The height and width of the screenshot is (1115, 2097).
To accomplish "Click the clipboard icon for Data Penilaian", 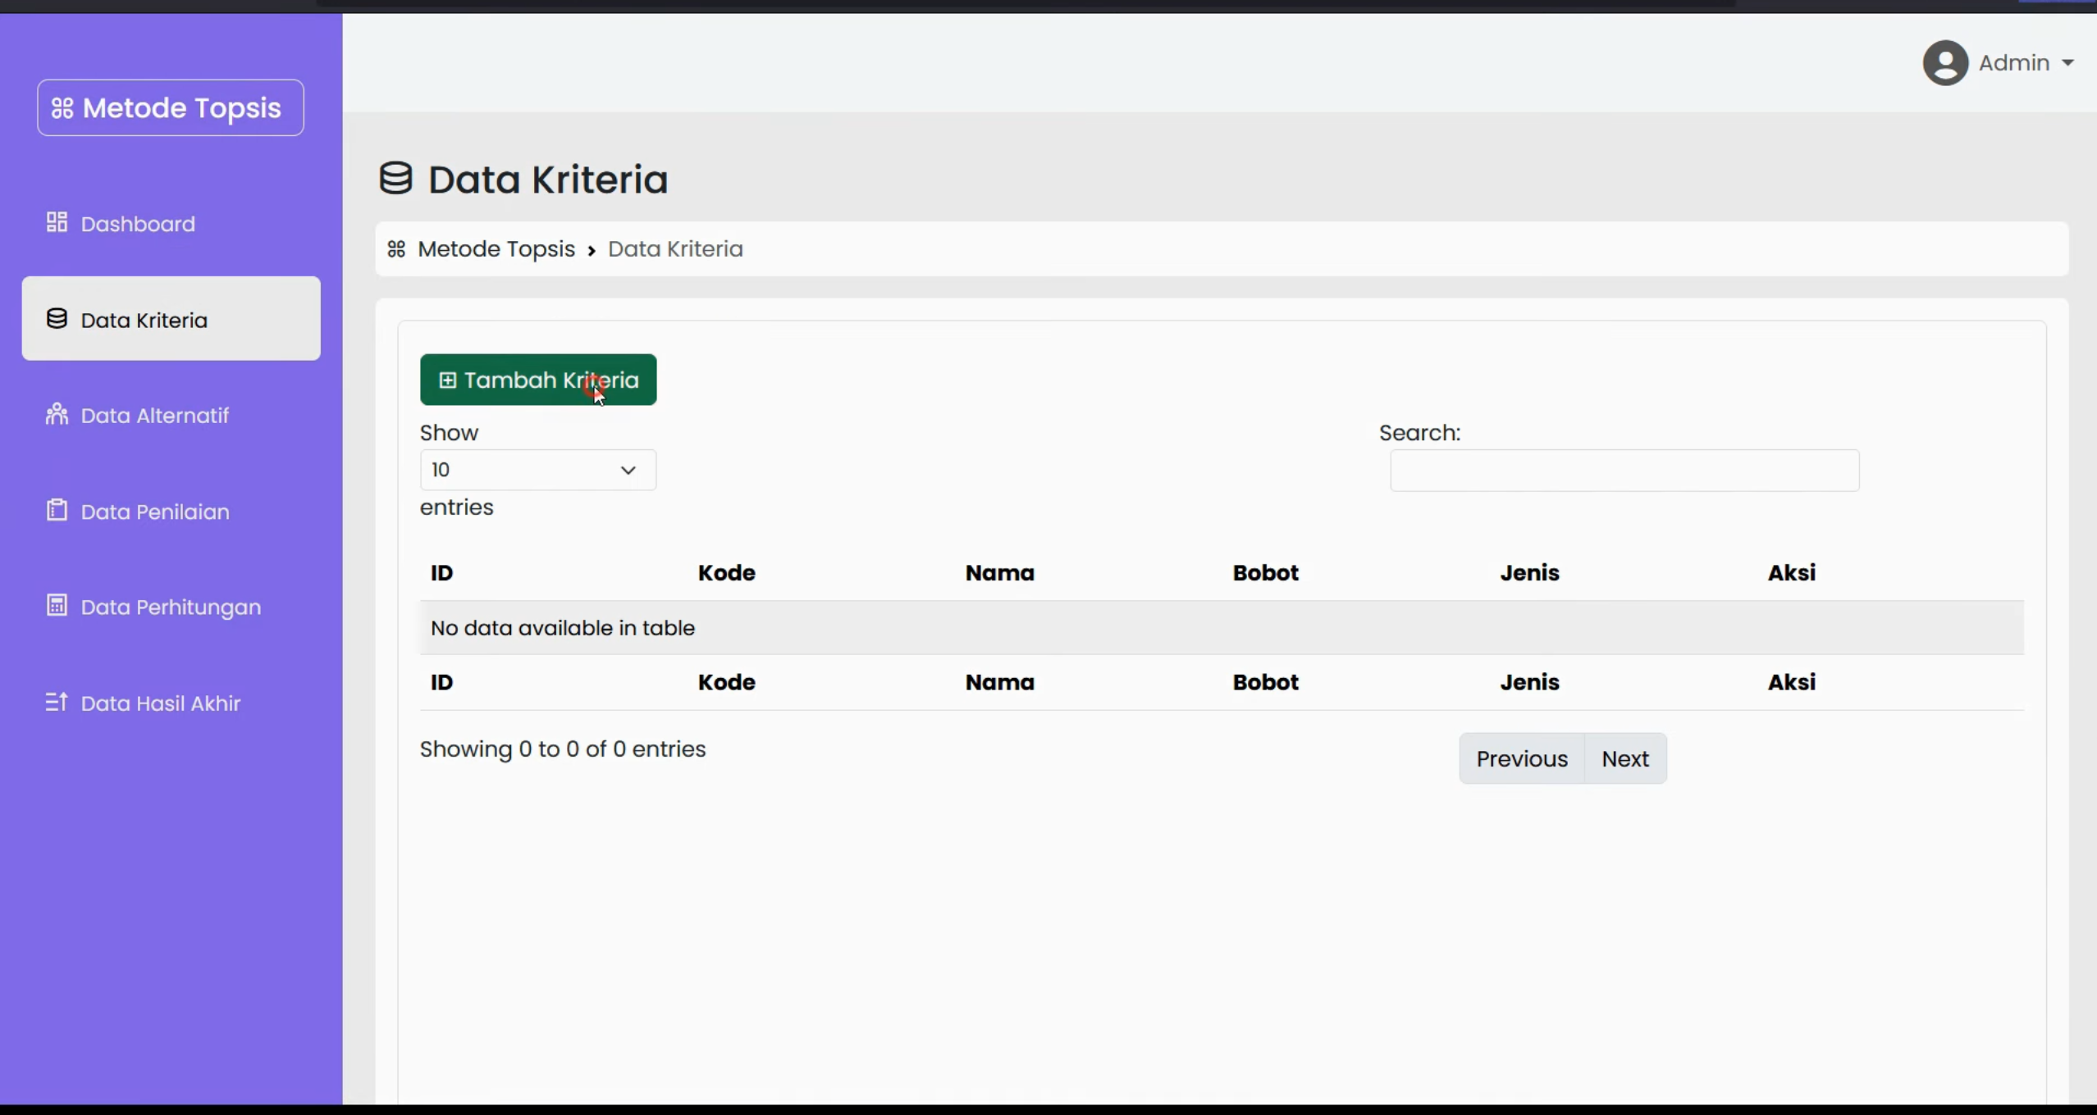I will click(57, 510).
